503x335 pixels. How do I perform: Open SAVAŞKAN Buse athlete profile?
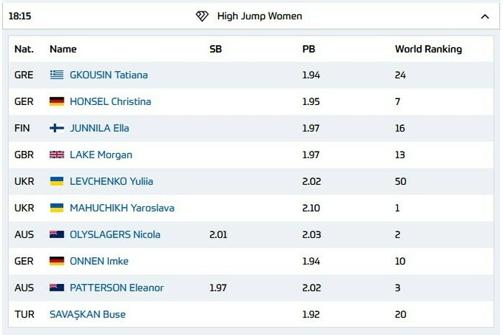87,314
